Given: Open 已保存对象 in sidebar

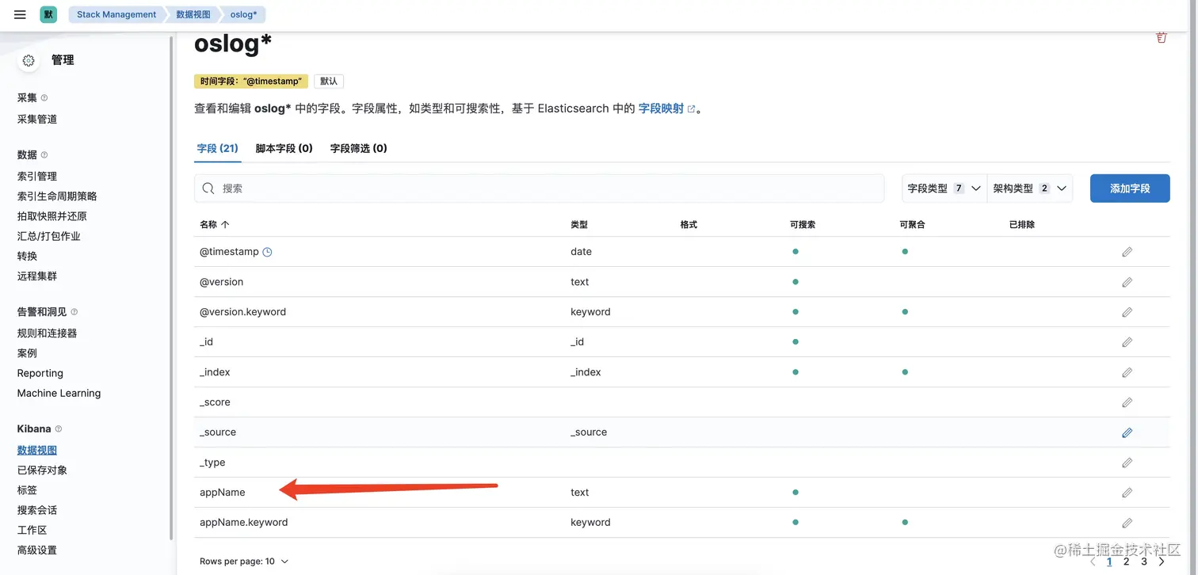Looking at the screenshot, I should tap(42, 470).
